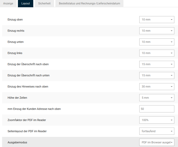Image resolution: width=178 pixels, height=147 pixels.
Task: Select the Layout tab
Action: pyautogui.click(x=25, y=4)
